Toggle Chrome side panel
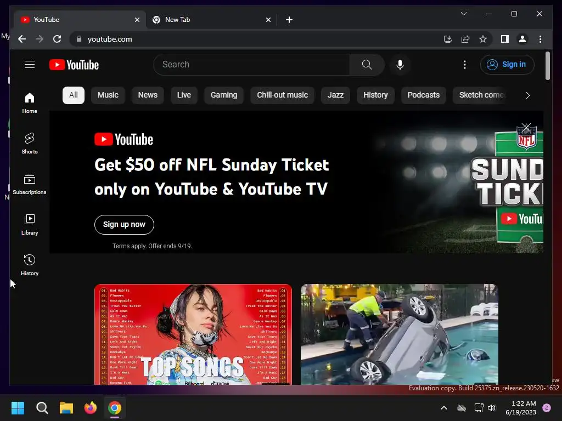 (505, 39)
